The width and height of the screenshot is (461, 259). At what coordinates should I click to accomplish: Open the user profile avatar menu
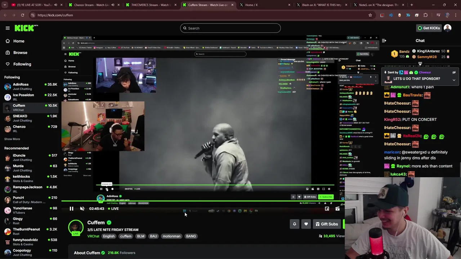click(x=448, y=28)
